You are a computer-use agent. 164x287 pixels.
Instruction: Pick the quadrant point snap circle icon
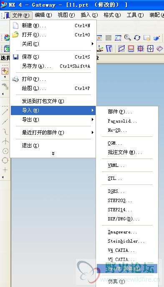[5, 160]
